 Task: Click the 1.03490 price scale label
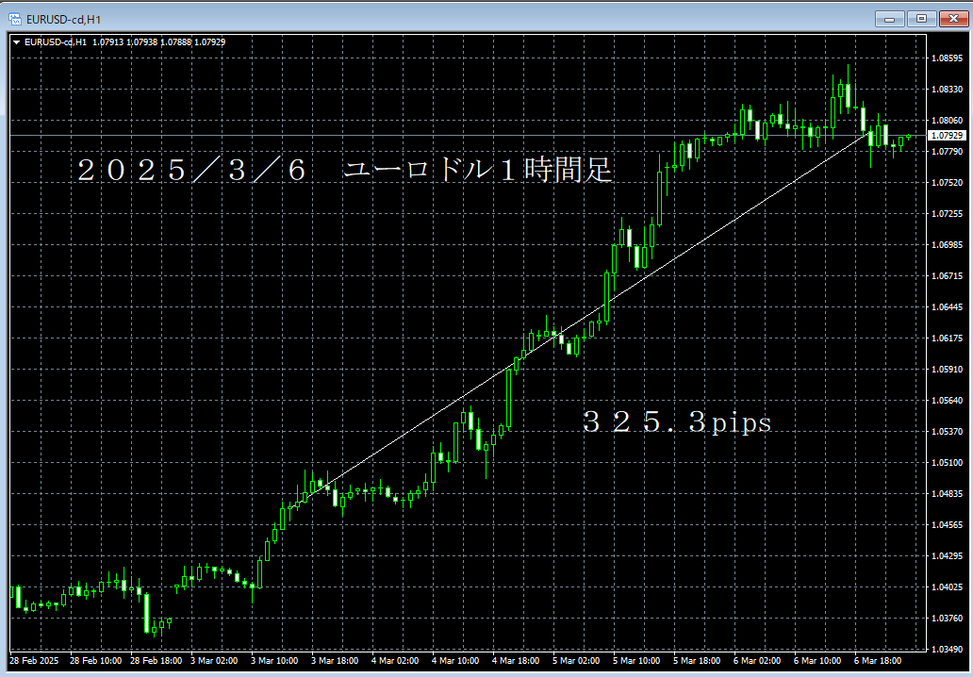click(948, 650)
